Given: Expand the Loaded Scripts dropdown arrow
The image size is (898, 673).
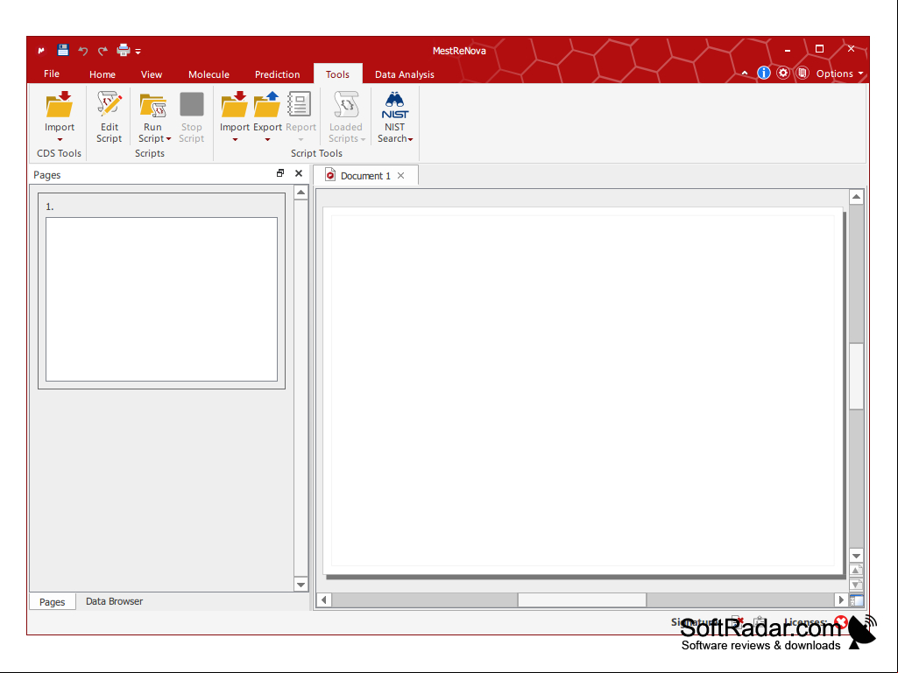Looking at the screenshot, I should 363,139.
